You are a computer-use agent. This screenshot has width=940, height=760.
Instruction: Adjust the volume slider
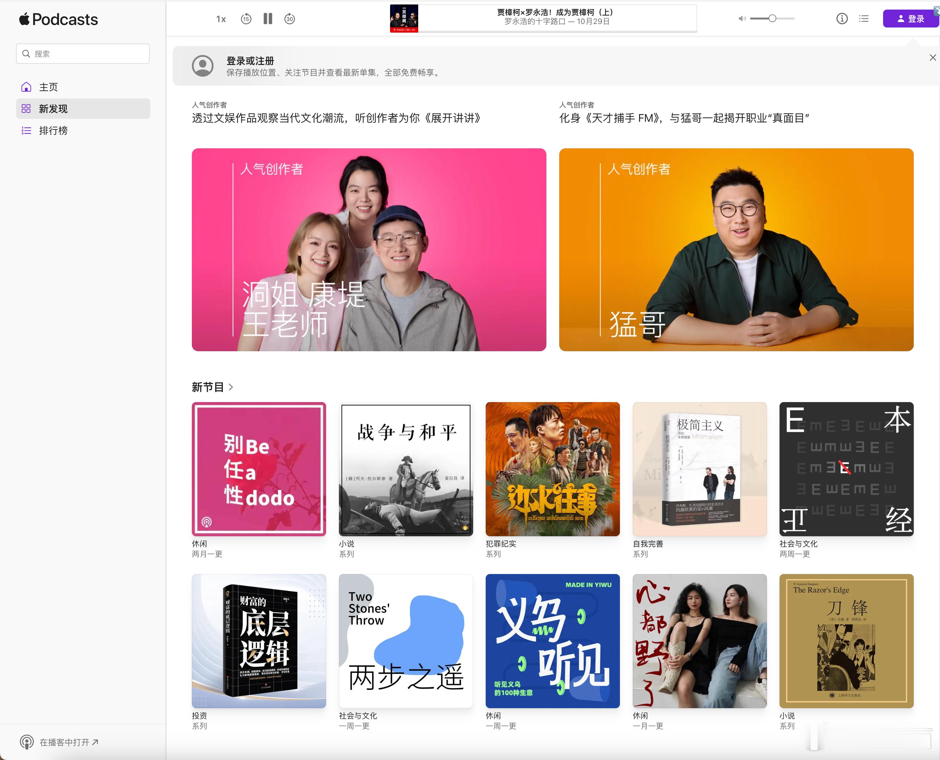(772, 19)
